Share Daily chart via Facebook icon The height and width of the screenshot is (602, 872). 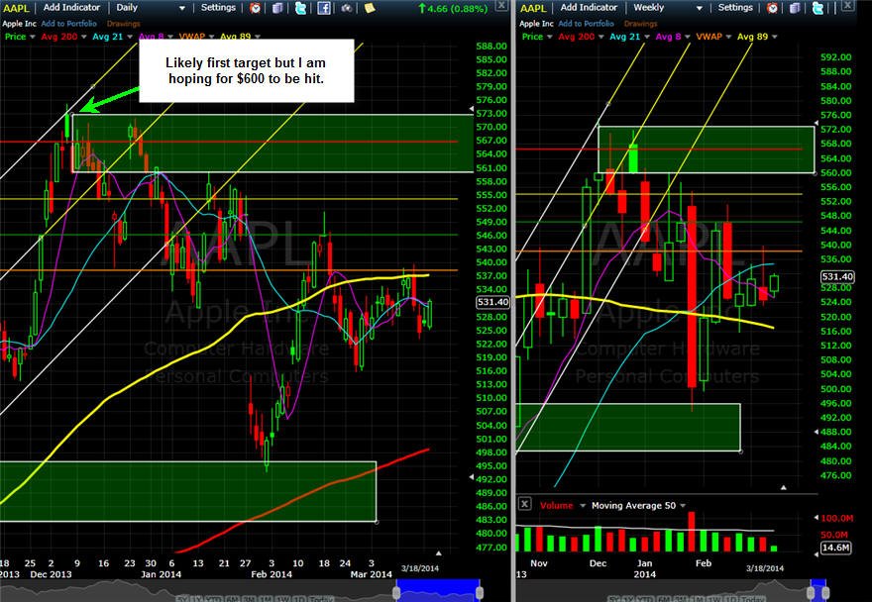324,8
